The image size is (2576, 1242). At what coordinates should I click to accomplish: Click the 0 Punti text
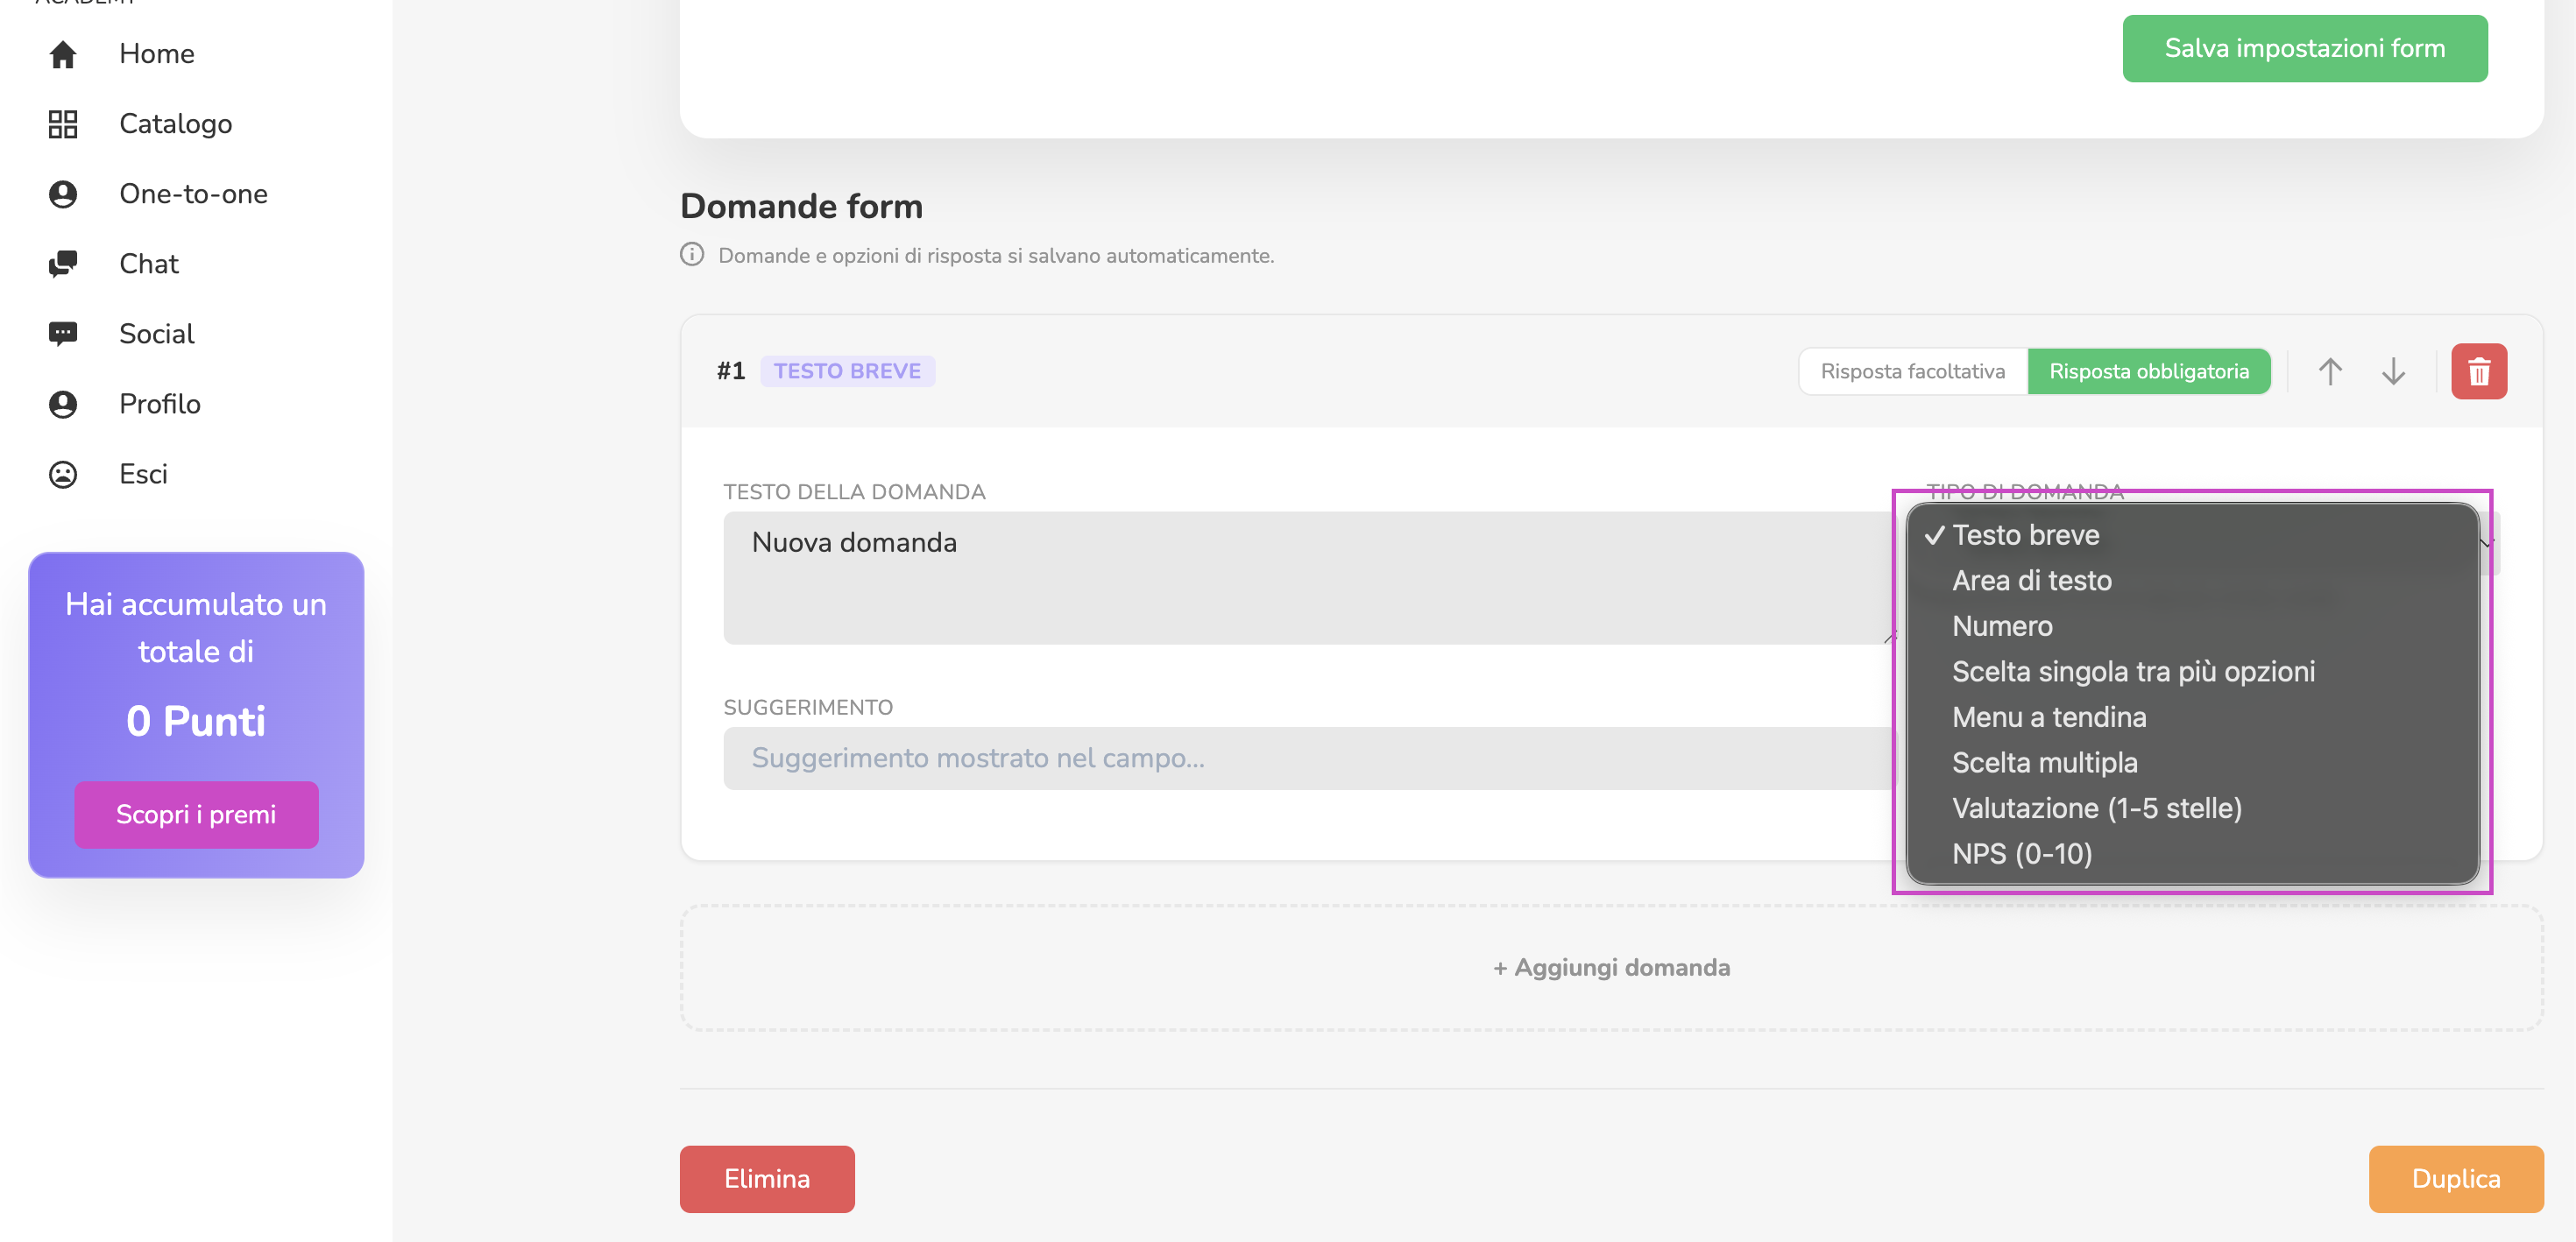tap(196, 722)
